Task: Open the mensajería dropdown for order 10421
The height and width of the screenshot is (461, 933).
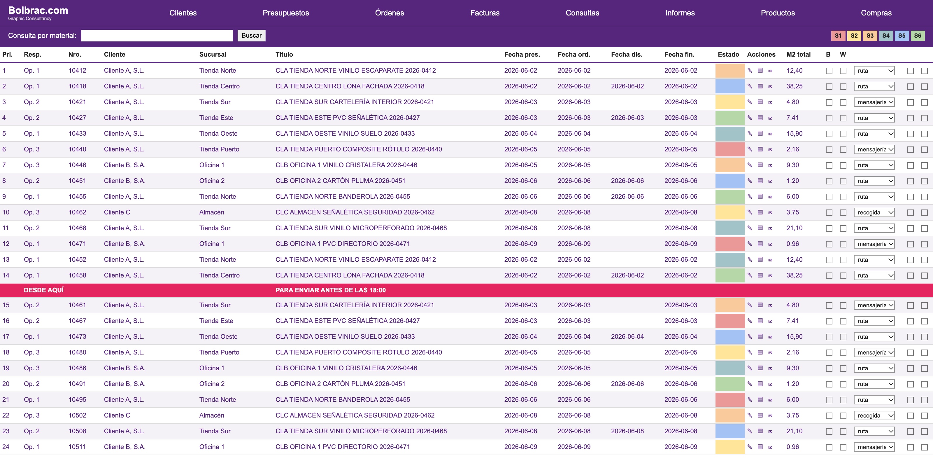Action: [874, 102]
